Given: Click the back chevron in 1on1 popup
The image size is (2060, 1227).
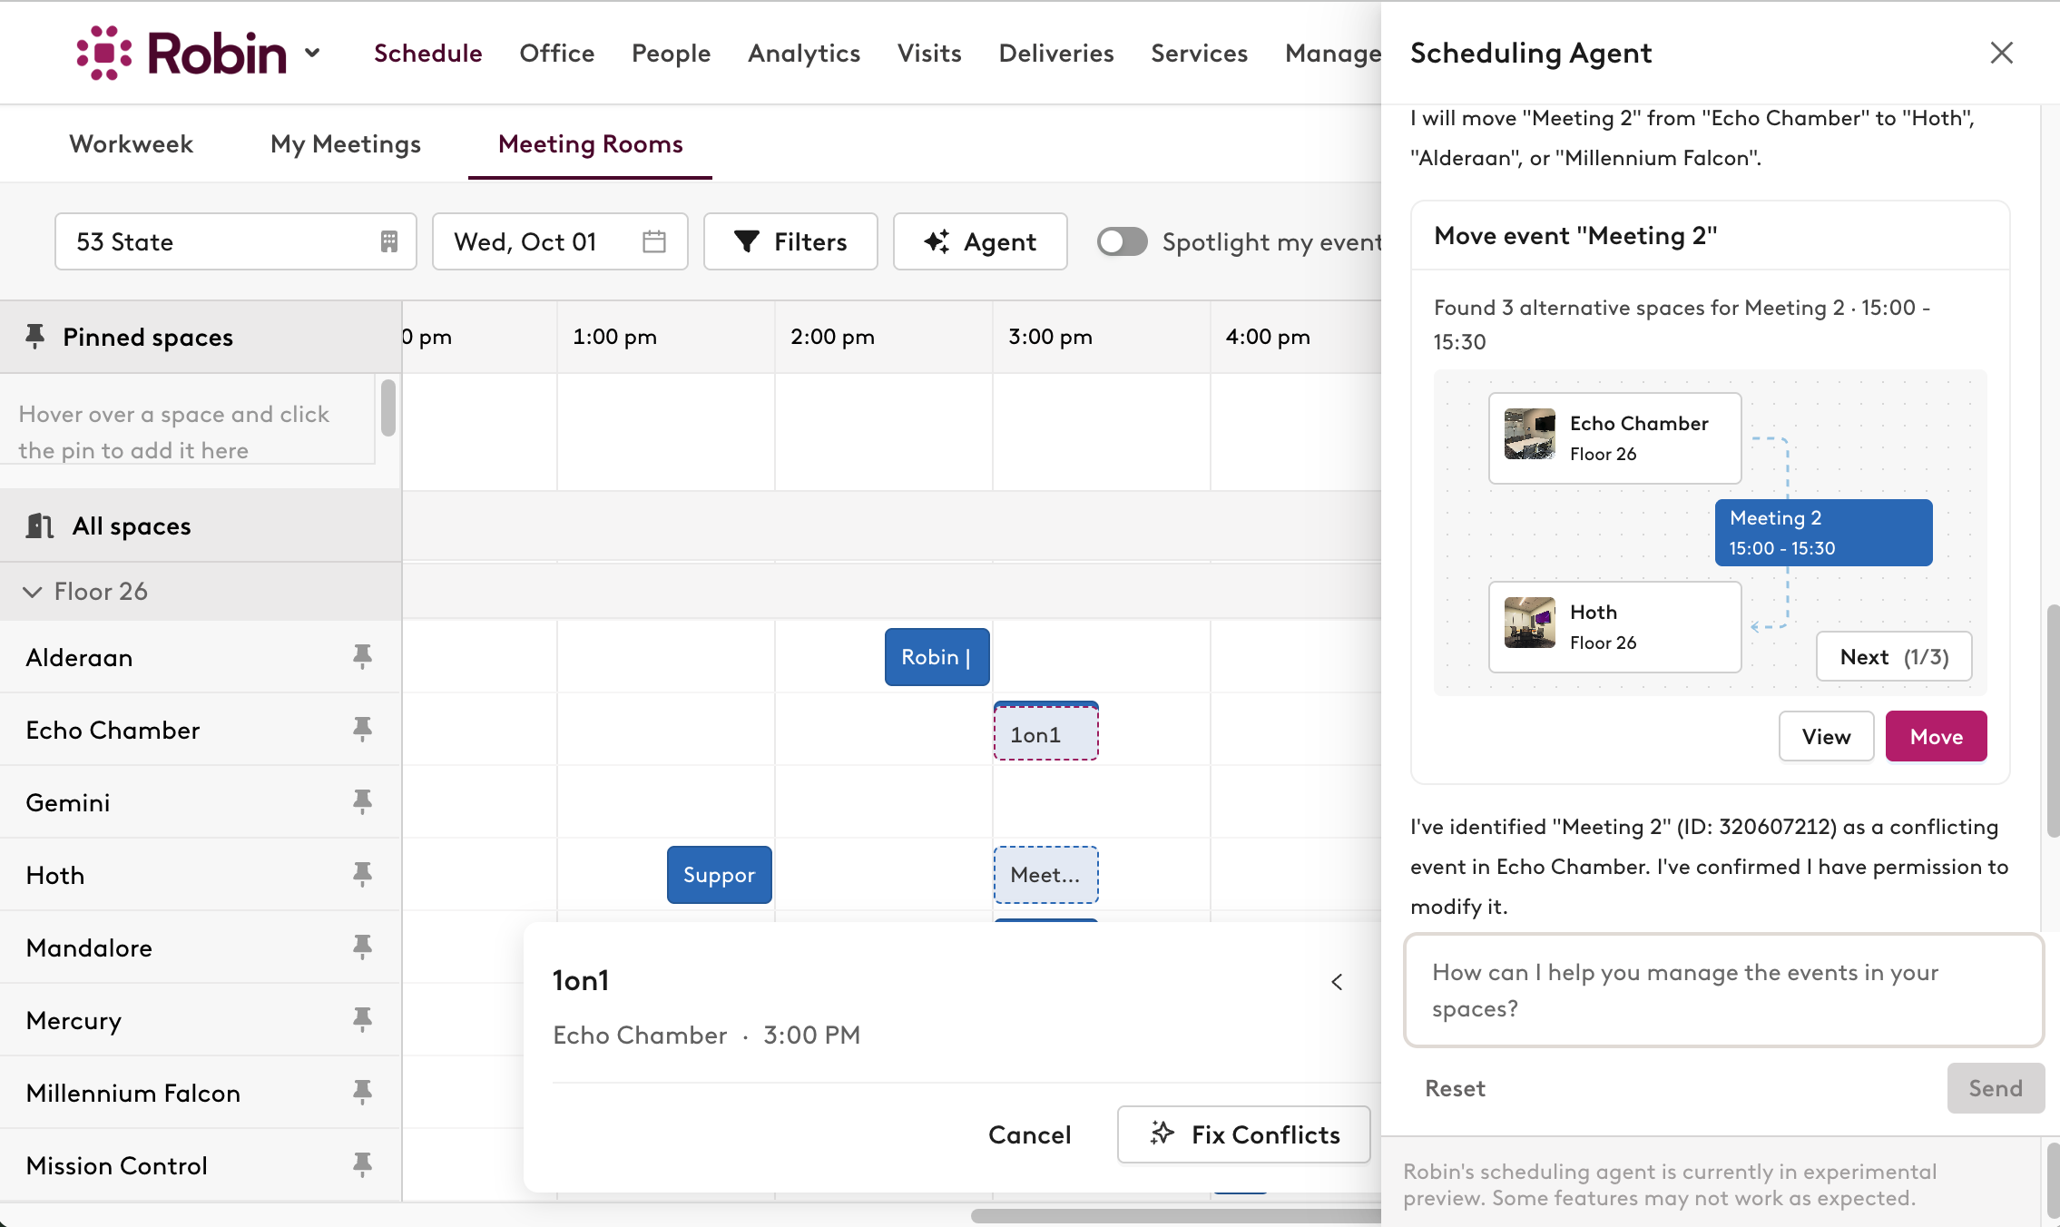Looking at the screenshot, I should [x=1336, y=981].
